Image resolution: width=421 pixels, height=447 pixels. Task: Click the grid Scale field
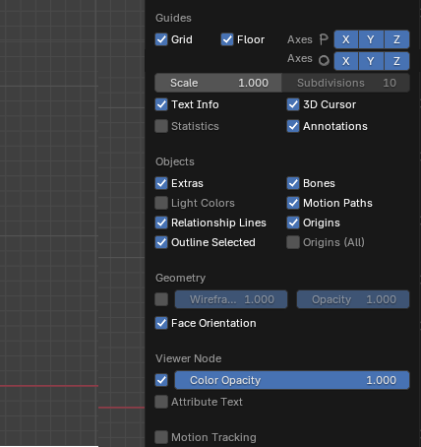(x=218, y=83)
